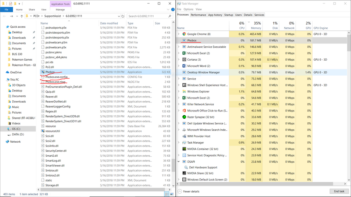Screen dimensions: 351x197
Task: Click the Phobos application file icon
Action: 43,72
